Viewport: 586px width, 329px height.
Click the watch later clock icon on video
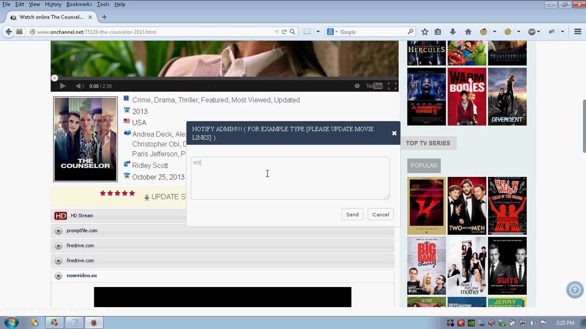[x=357, y=86]
